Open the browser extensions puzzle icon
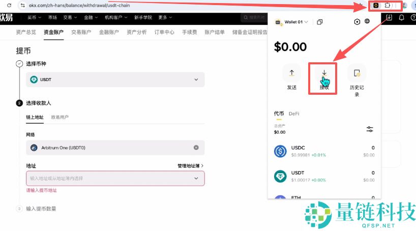 [388, 5]
